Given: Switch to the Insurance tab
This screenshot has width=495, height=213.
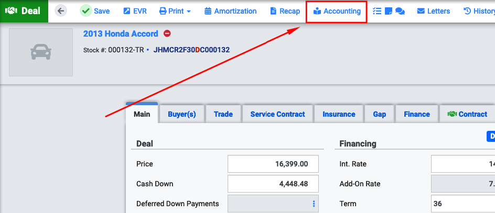Looking at the screenshot, I should [339, 114].
